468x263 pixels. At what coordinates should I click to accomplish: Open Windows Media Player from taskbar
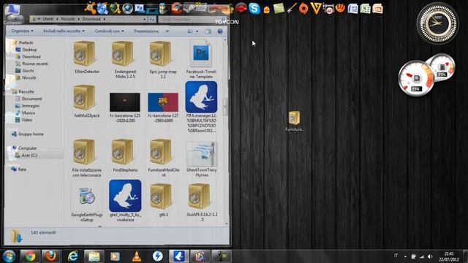coord(115,256)
